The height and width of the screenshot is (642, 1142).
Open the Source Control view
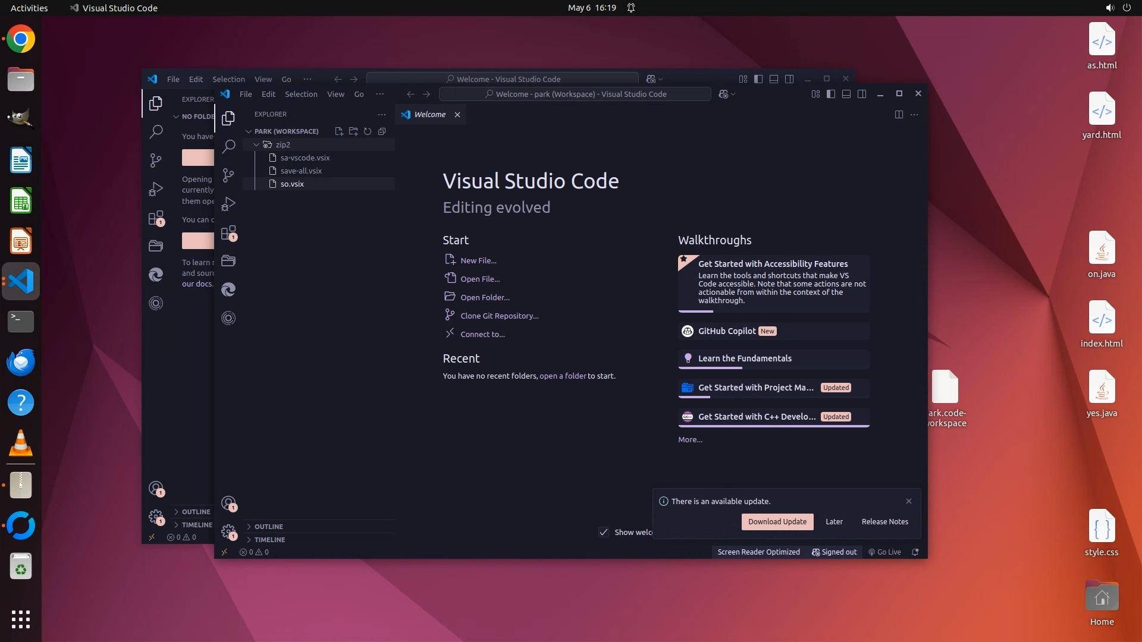(228, 175)
